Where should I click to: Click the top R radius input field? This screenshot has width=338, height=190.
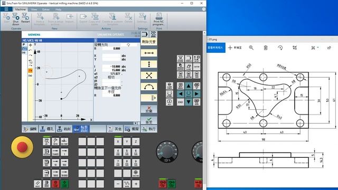[111, 49]
